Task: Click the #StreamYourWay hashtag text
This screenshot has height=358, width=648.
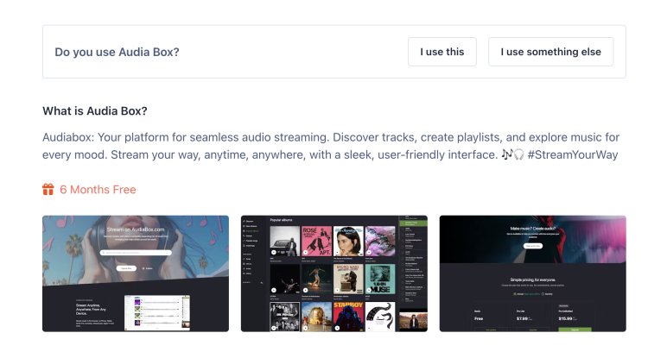Action: (572, 155)
